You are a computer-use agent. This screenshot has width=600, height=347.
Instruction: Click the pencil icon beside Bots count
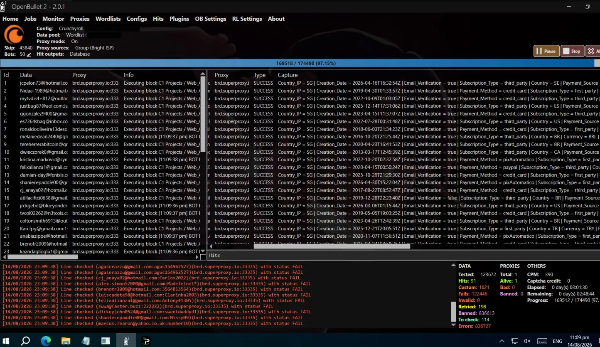click(x=29, y=54)
